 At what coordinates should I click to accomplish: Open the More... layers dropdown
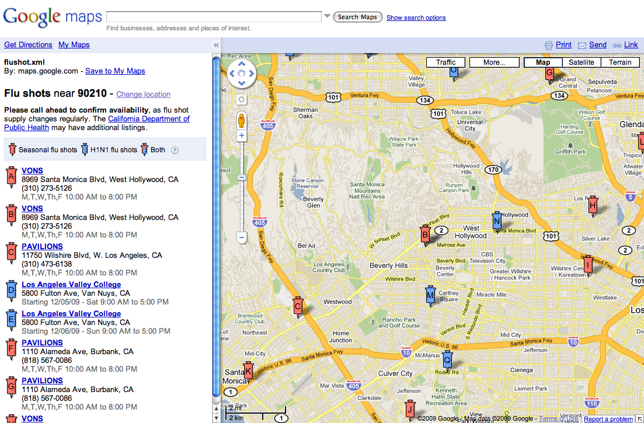494,62
